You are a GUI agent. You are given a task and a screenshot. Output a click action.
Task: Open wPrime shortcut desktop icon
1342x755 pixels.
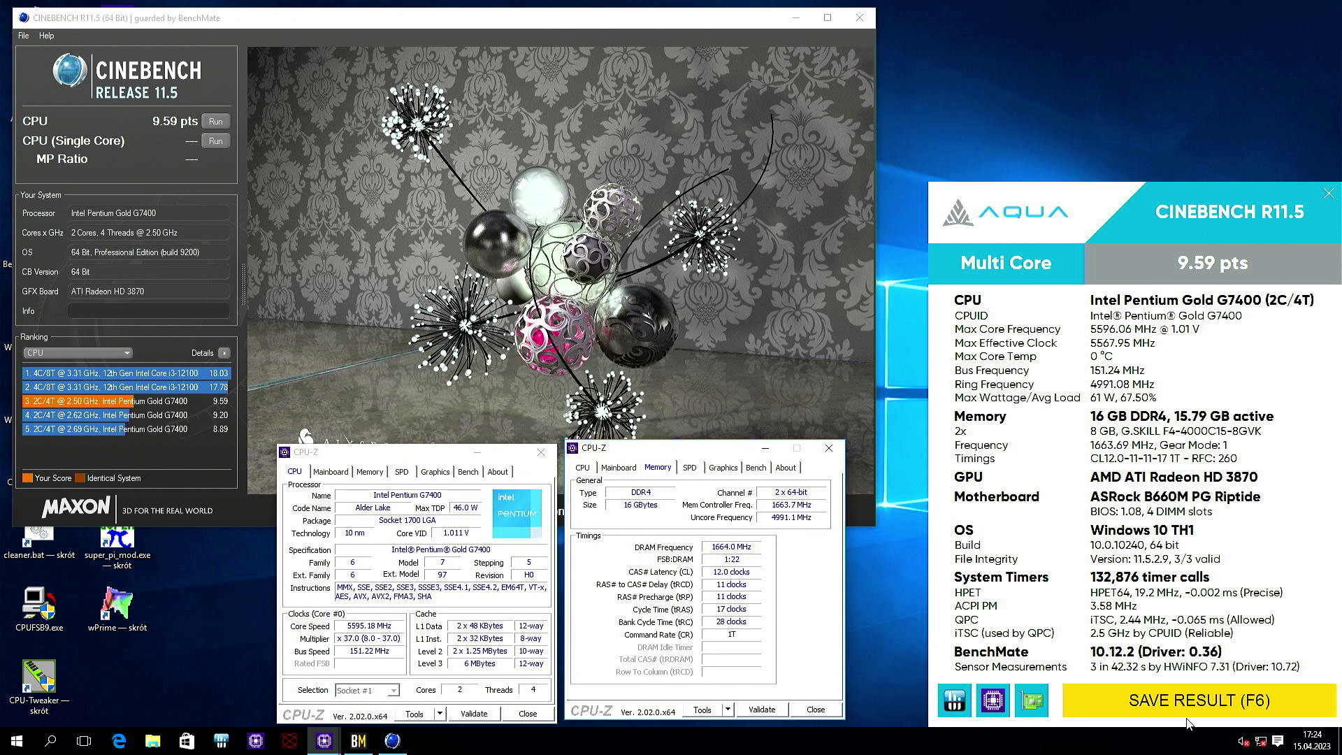(117, 609)
